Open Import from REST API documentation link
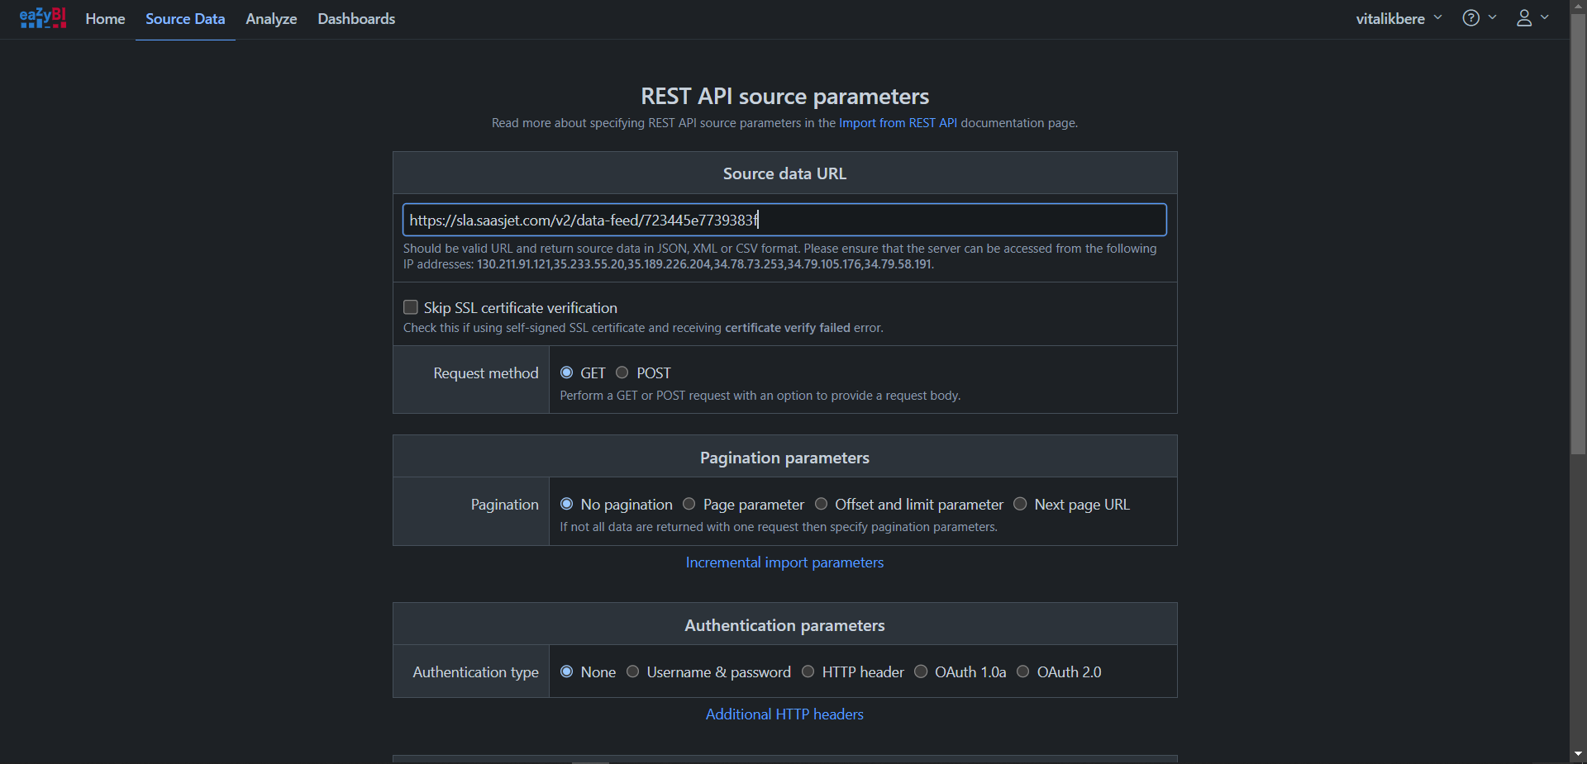Screen dimensions: 1587x764 pyautogui.click(x=898, y=123)
